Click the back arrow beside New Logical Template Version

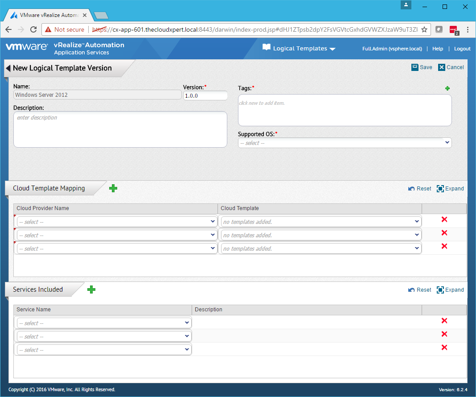8,68
